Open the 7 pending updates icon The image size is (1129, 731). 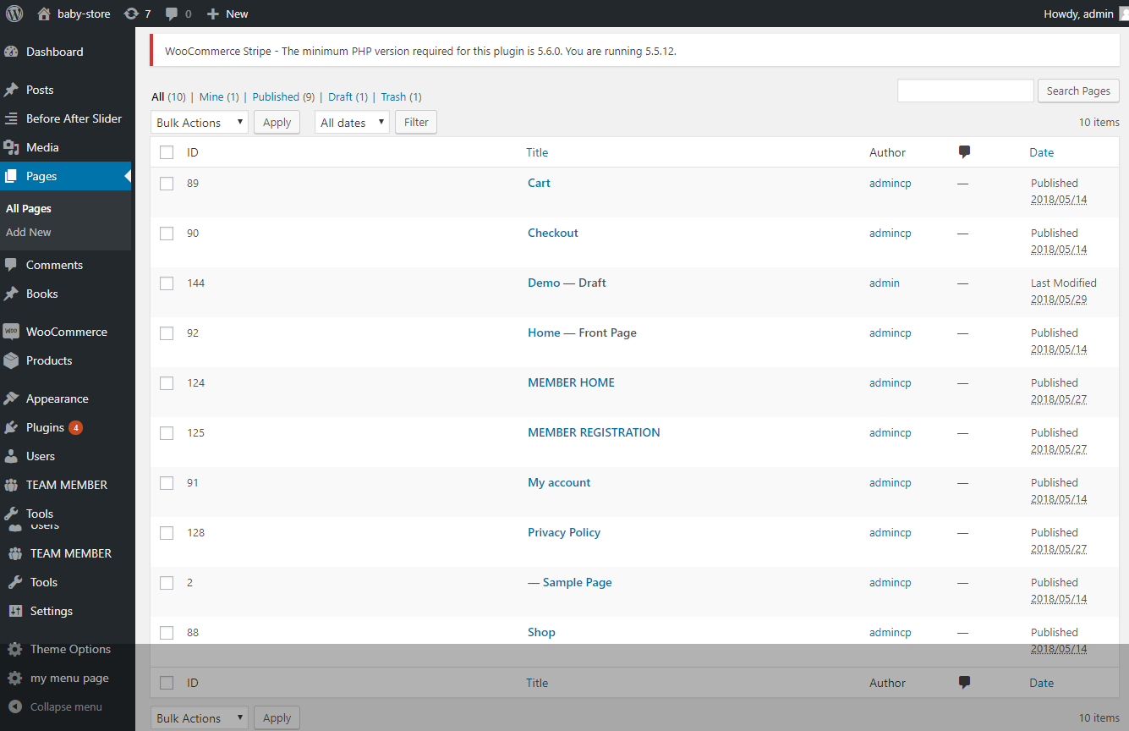click(x=131, y=14)
